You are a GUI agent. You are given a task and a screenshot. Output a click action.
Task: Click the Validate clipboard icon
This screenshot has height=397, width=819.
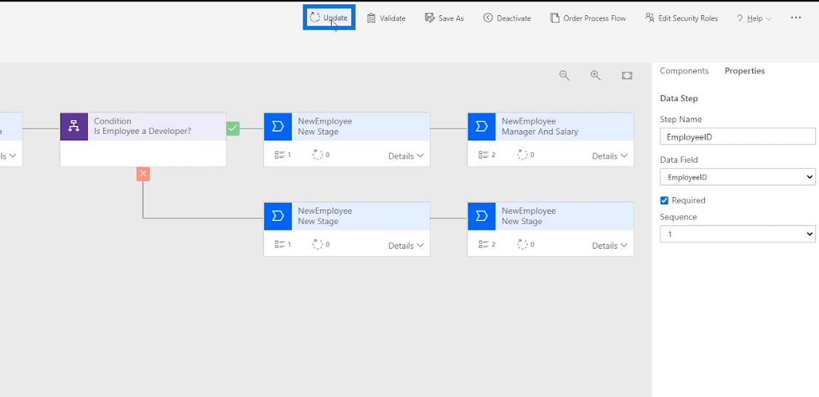tap(372, 18)
